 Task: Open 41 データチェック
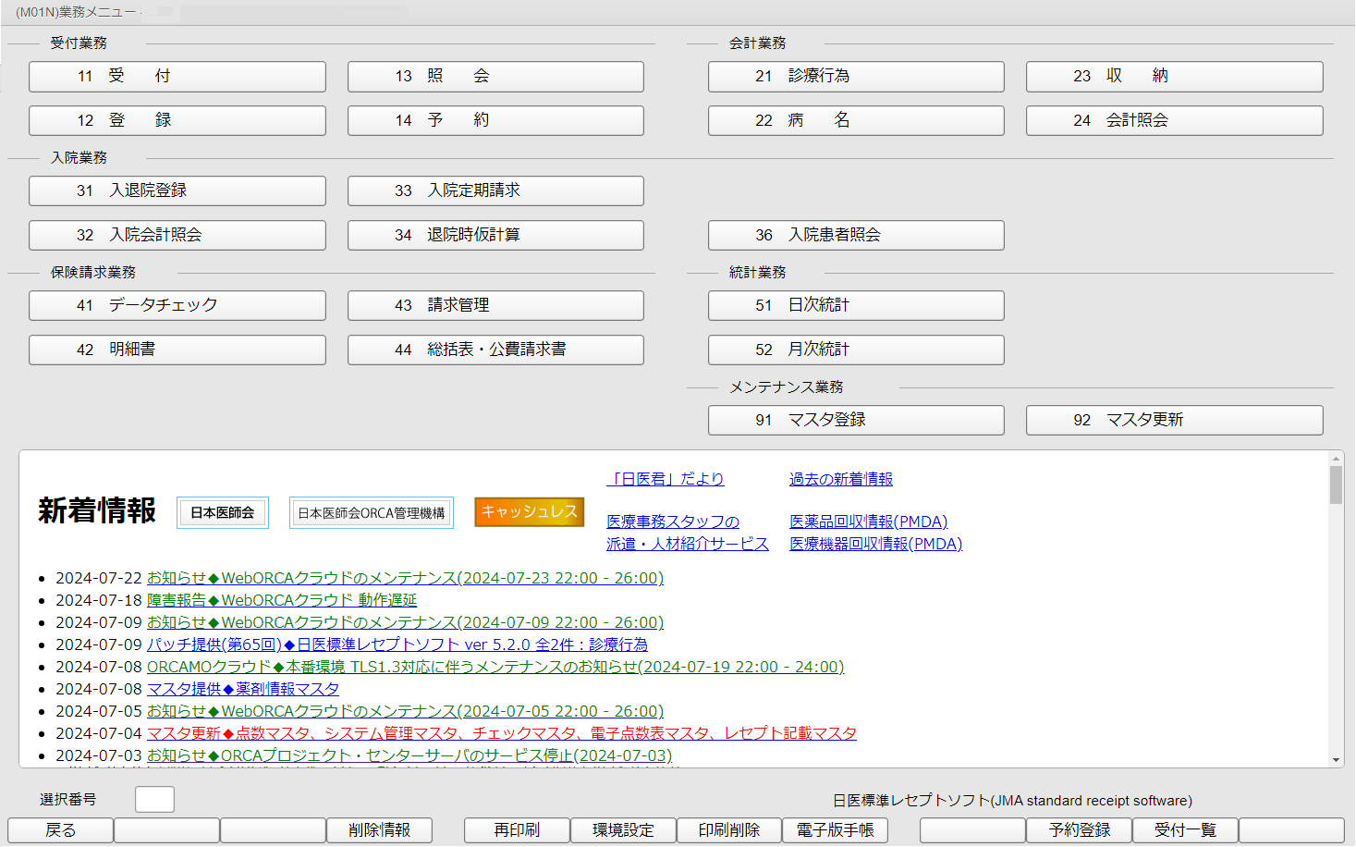[x=177, y=306]
